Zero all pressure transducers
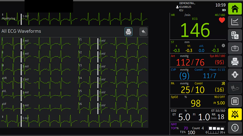Viewport: 243px width, 136px height. pos(235,75)
